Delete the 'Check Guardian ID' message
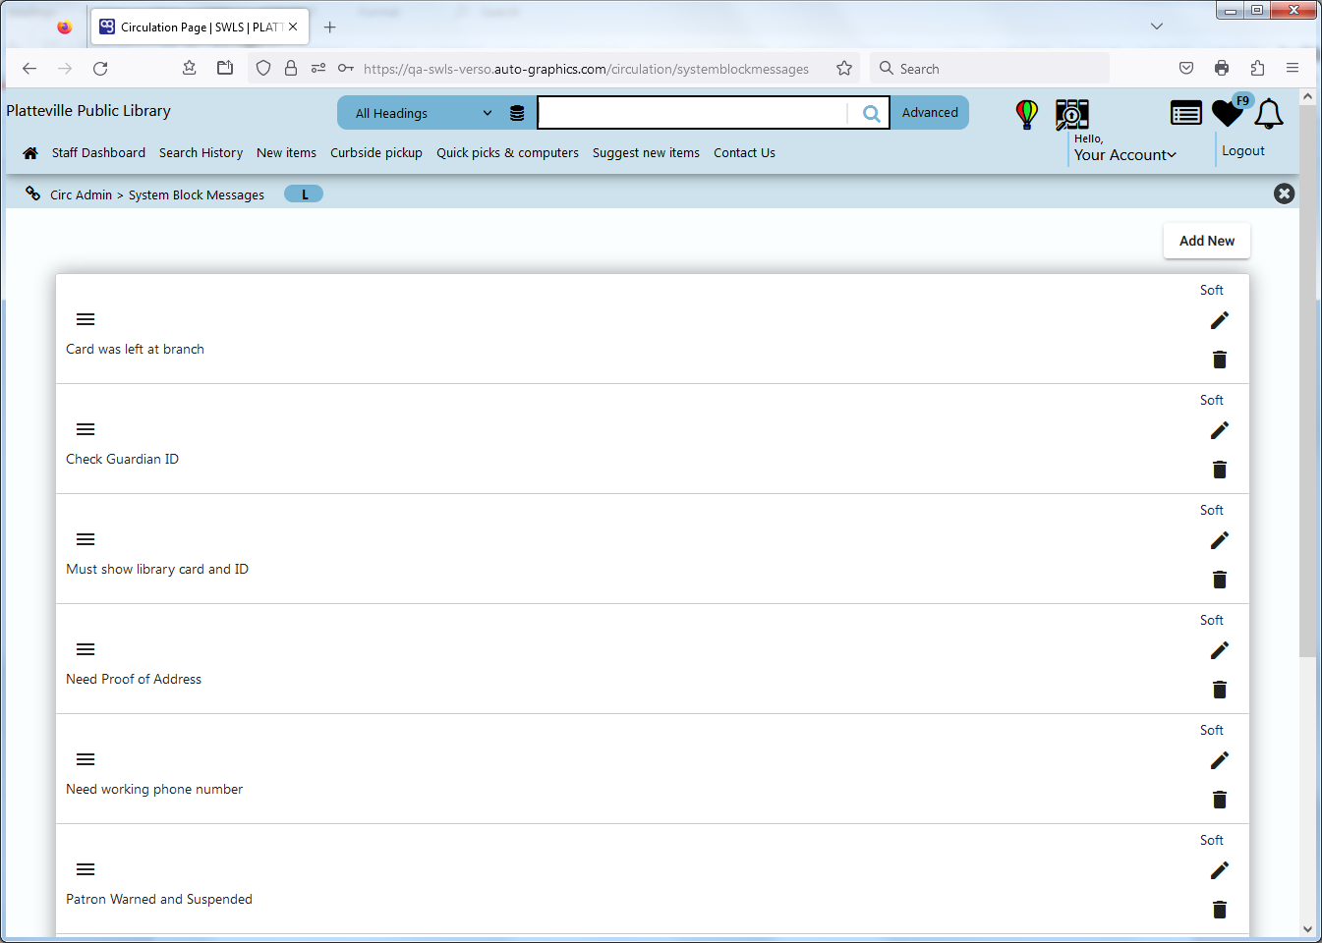Viewport: 1322px width, 943px height. tap(1220, 470)
